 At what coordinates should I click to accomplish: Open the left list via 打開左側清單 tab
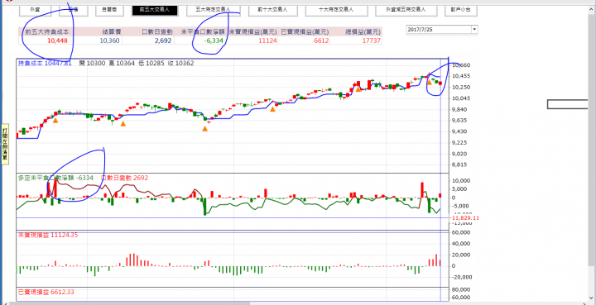5,144
